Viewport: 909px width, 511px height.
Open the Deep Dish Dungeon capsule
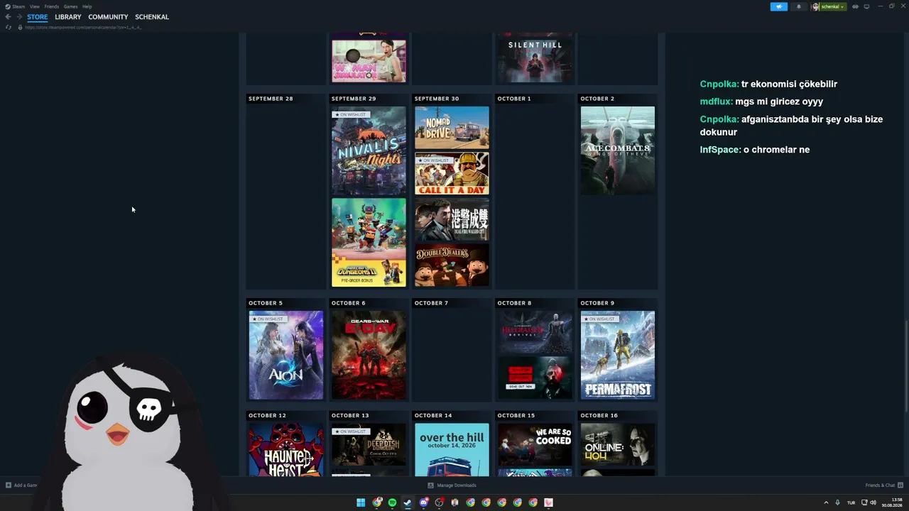pyautogui.click(x=369, y=445)
